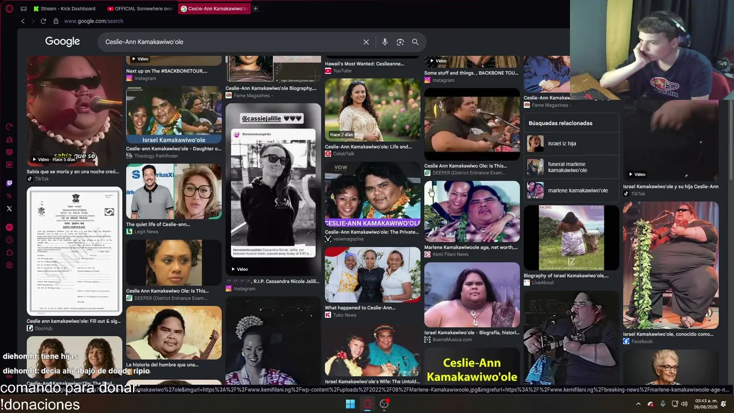The image size is (734, 413).
Task: Go back to the previous page
Action: pos(23,21)
